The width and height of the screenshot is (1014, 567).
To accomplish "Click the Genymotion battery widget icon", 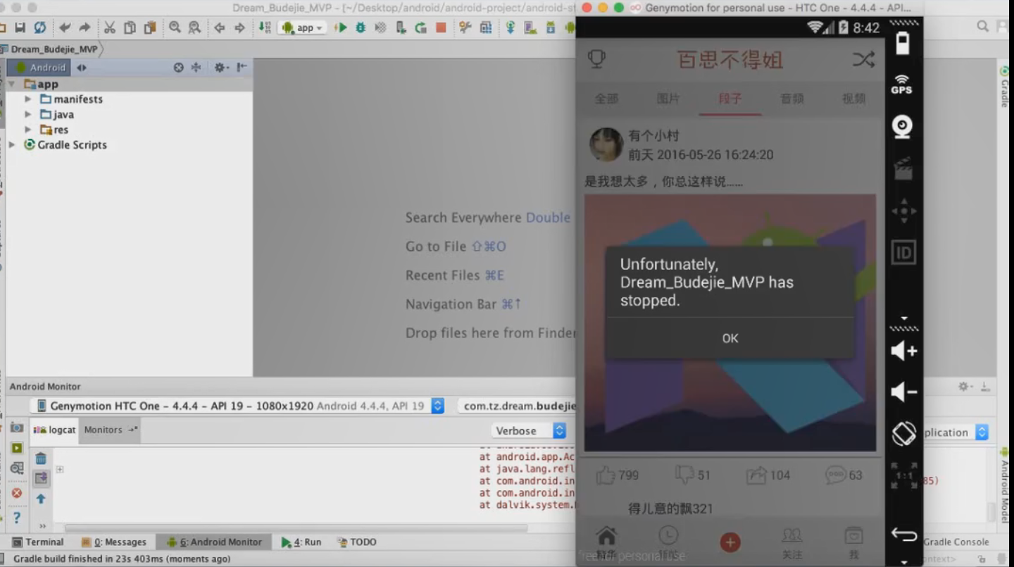I will (903, 42).
